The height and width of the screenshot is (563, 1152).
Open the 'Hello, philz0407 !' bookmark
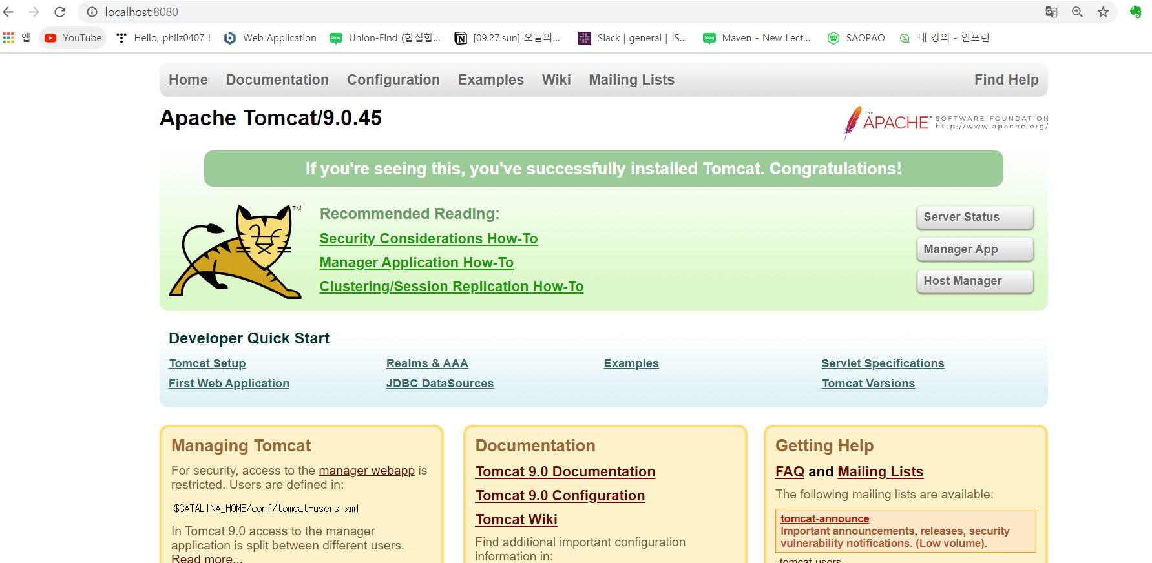pos(163,38)
